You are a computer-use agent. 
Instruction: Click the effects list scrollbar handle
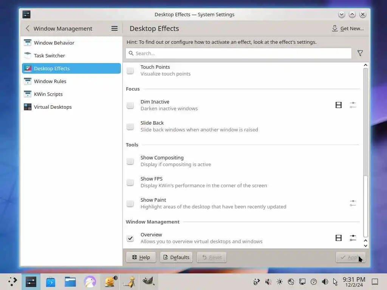(x=365, y=206)
